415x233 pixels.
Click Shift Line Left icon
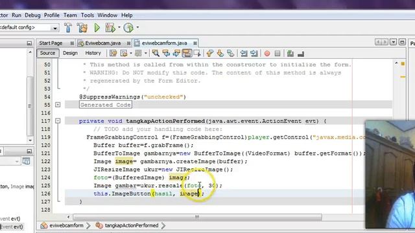(244, 53)
